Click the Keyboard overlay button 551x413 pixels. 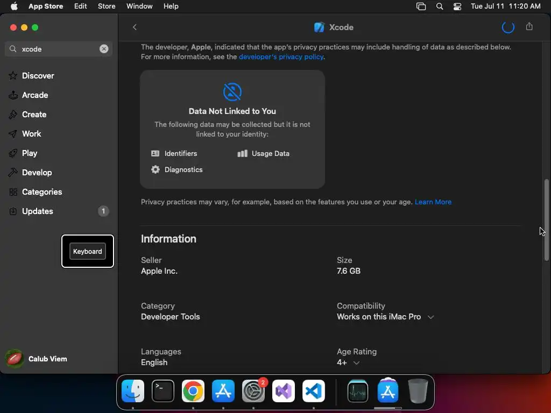[x=88, y=251]
